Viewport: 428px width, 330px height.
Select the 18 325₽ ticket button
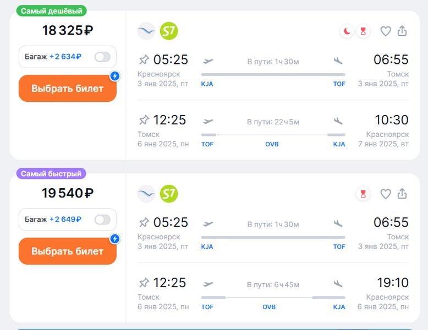[x=68, y=89]
